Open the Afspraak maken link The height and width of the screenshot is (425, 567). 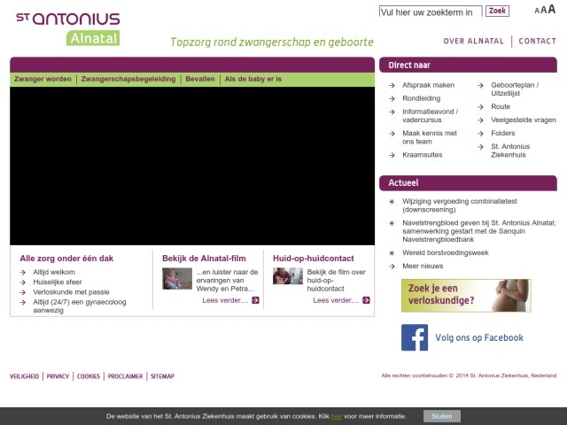[x=428, y=85]
